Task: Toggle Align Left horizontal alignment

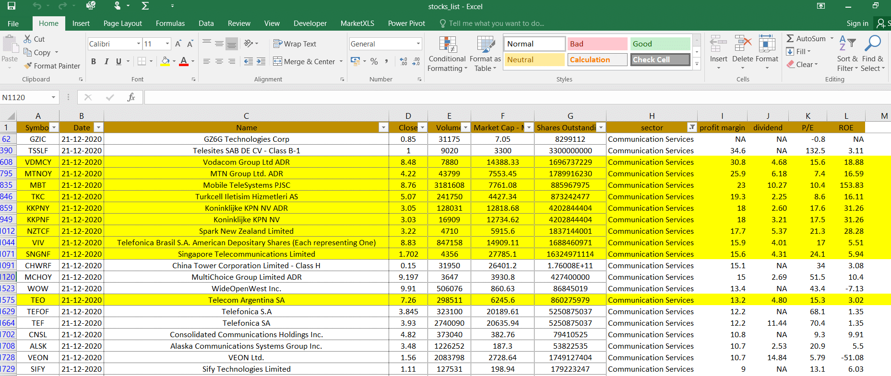Action: coord(207,61)
